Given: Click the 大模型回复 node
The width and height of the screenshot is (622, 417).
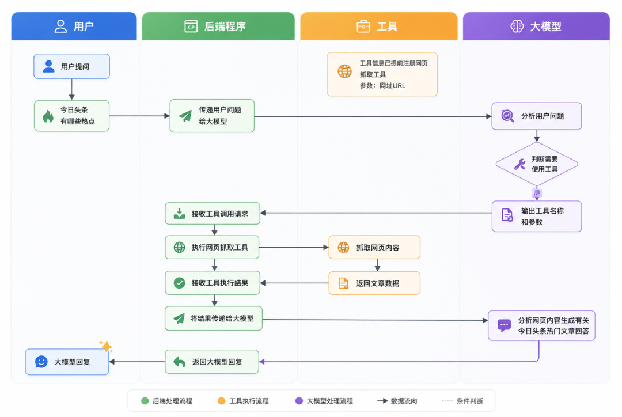Looking at the screenshot, I should [67, 362].
